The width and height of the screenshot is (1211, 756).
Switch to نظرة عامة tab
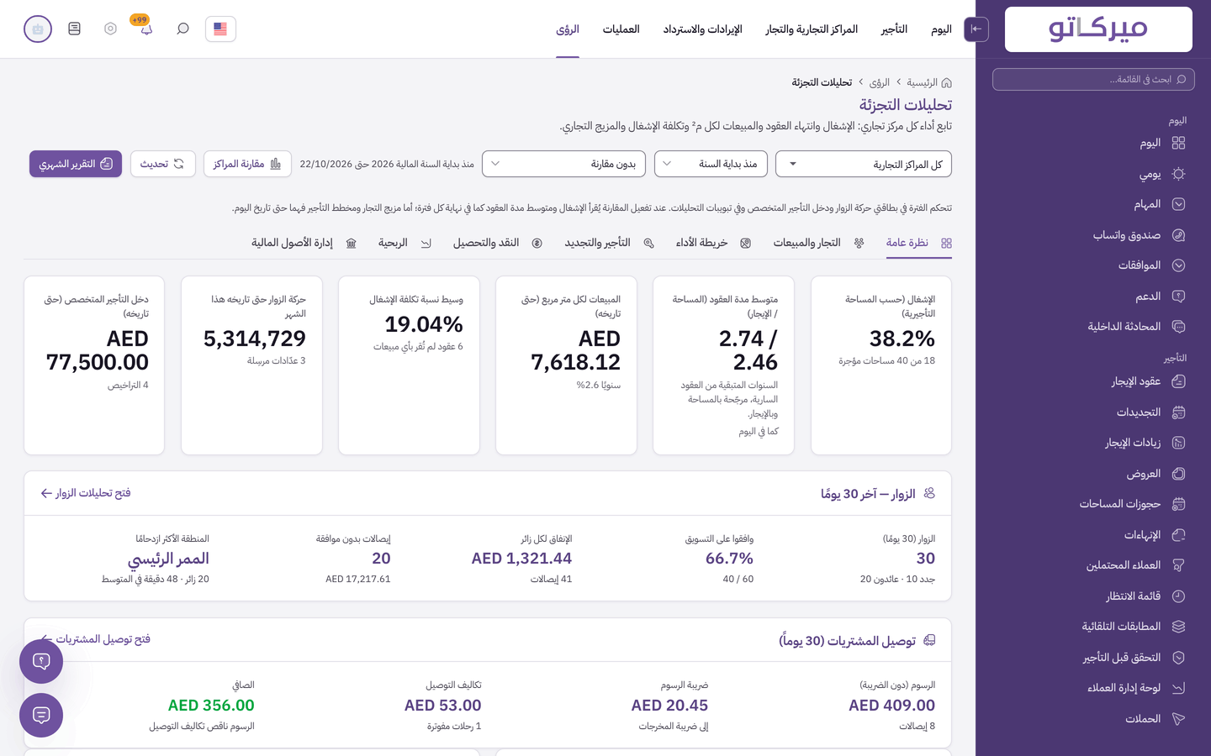(918, 243)
